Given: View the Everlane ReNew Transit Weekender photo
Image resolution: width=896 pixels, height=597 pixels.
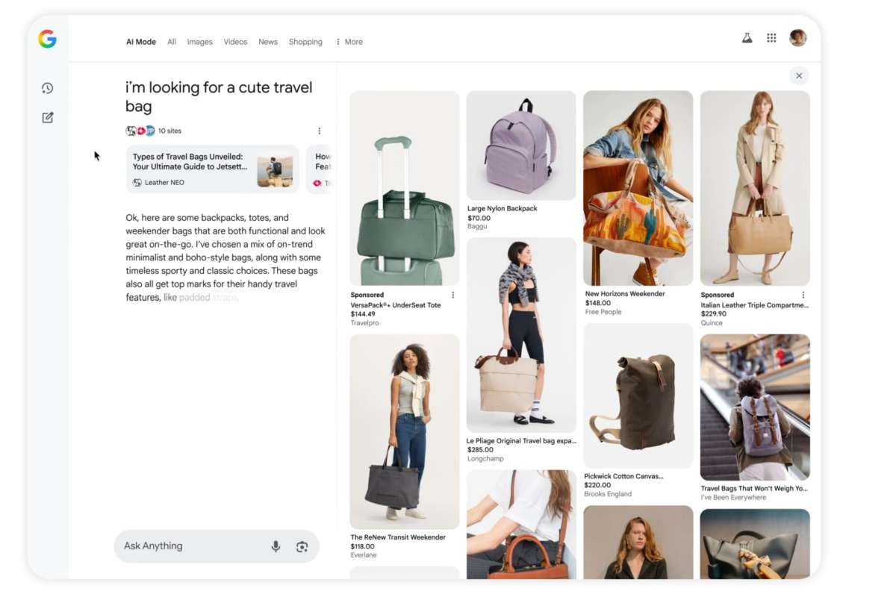Looking at the screenshot, I should pos(405,431).
